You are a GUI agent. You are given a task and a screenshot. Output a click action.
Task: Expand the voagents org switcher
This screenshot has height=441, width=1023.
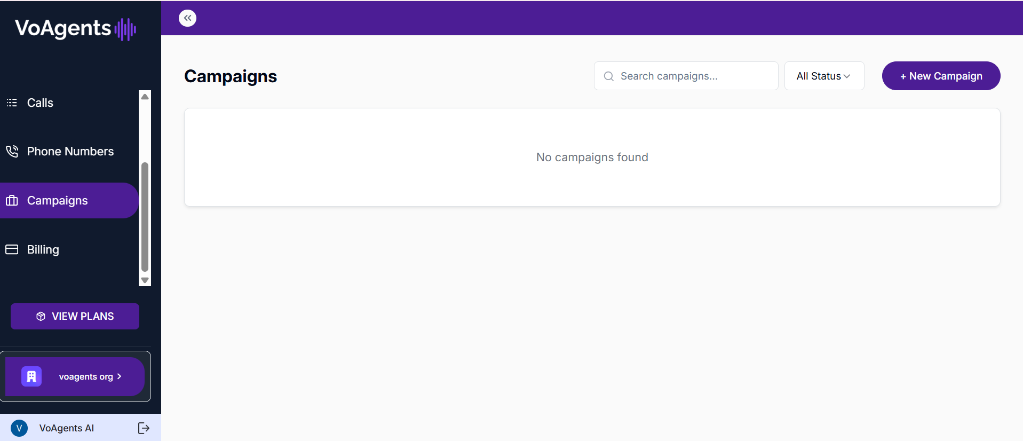point(75,376)
